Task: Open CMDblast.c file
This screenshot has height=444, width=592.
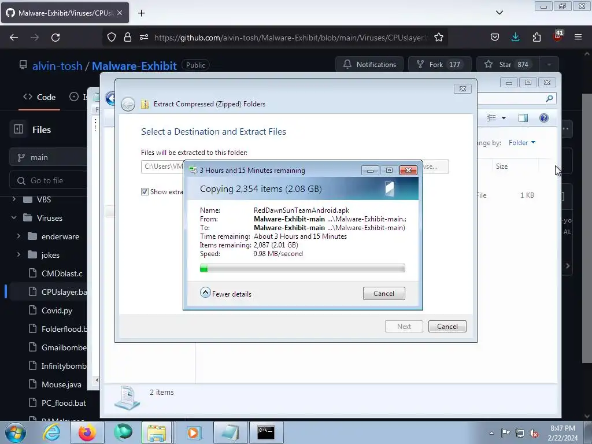Action: click(61, 273)
